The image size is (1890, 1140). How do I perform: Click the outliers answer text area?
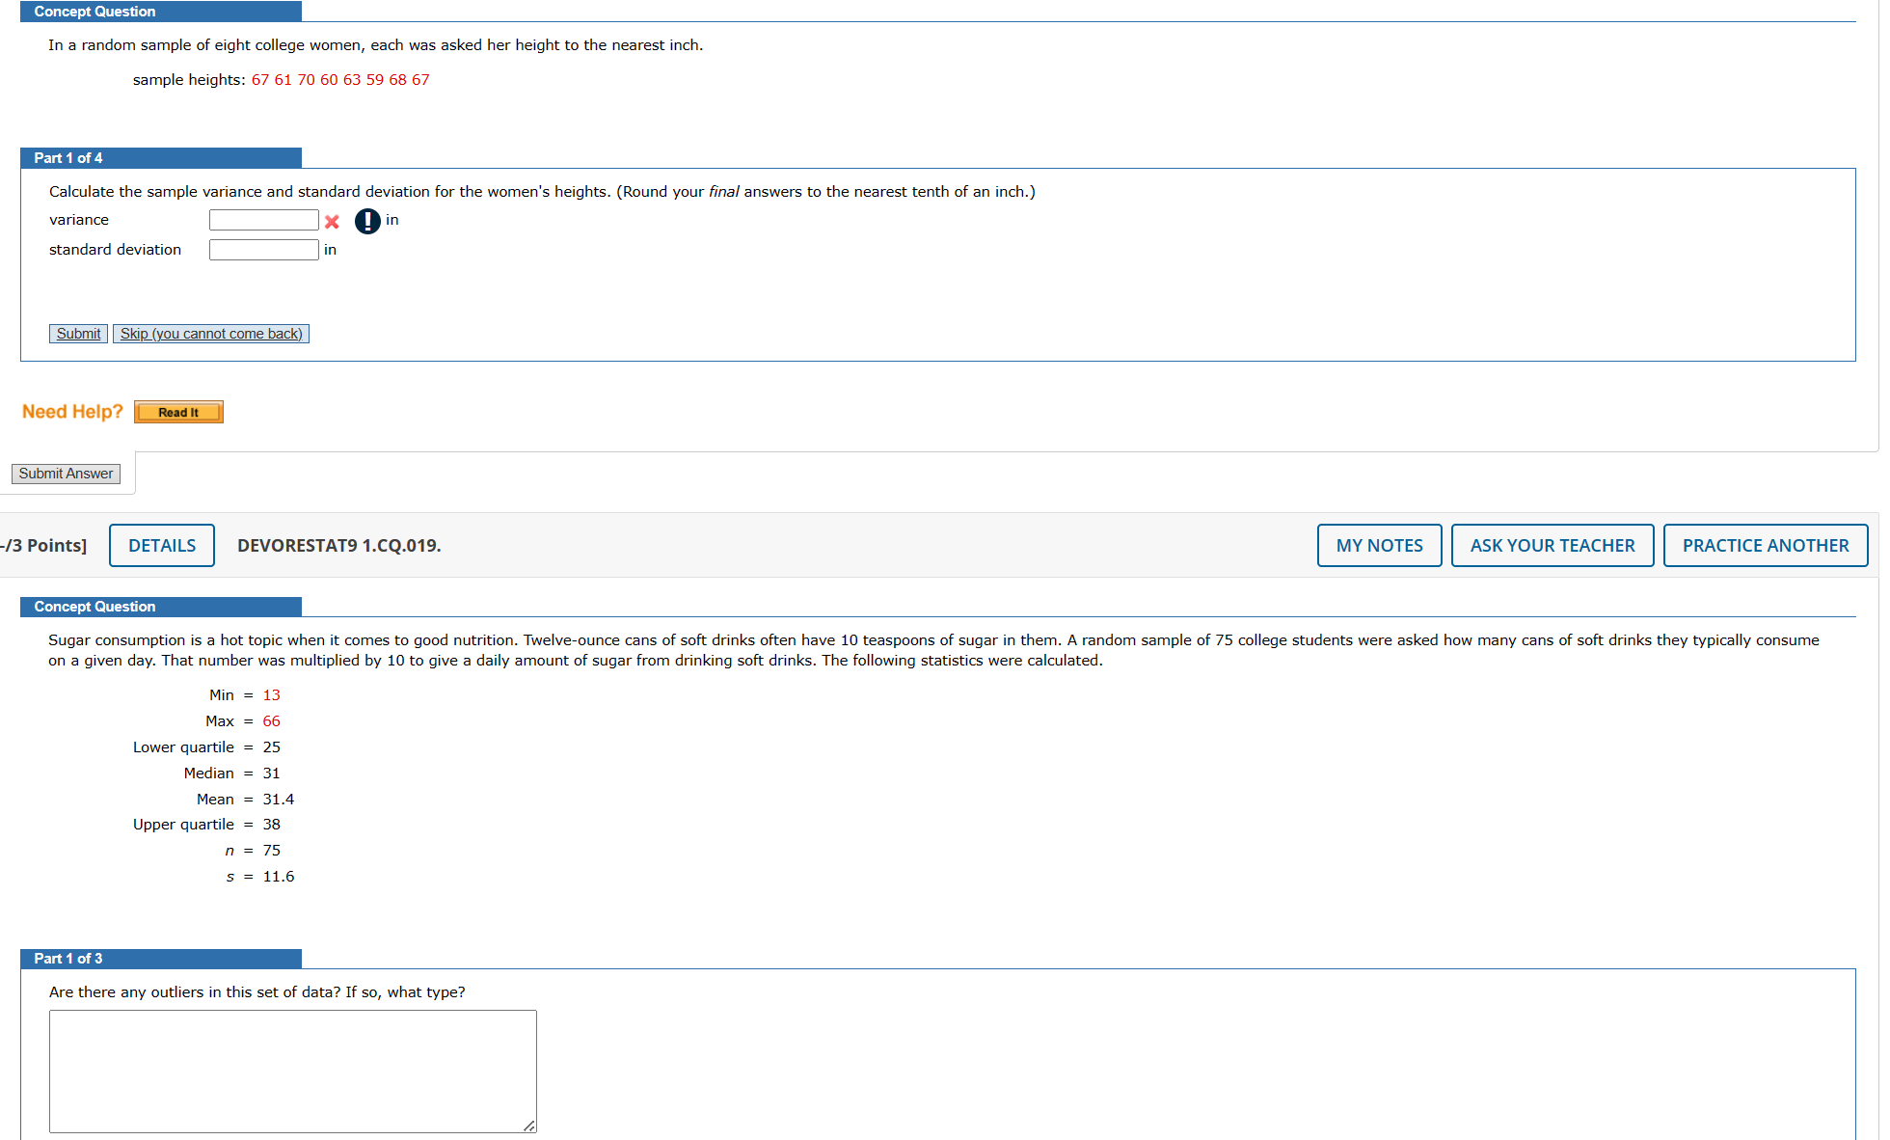pyautogui.click(x=292, y=1071)
